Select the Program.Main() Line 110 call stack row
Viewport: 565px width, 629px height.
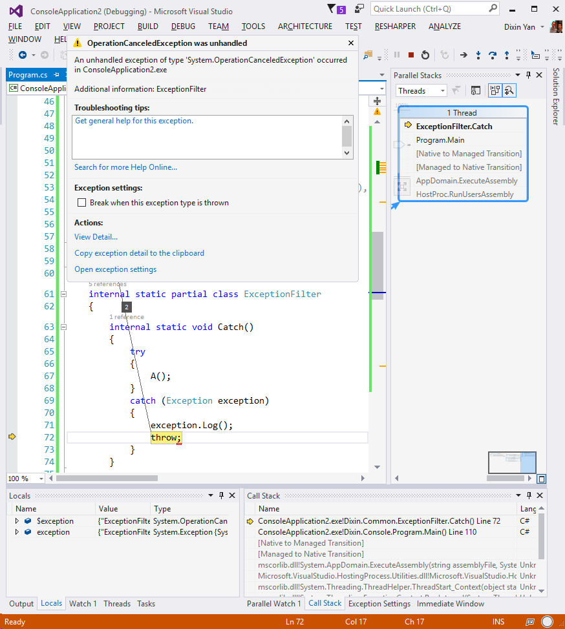[367, 532]
